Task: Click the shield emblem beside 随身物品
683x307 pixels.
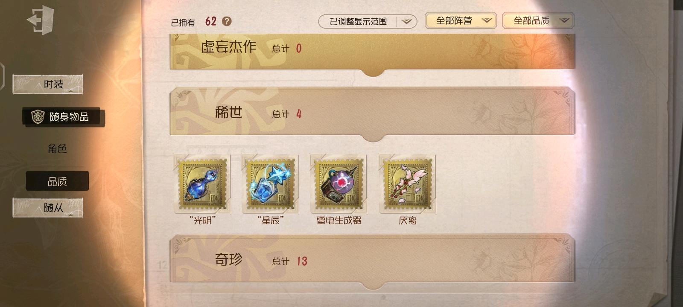Action: tap(38, 116)
